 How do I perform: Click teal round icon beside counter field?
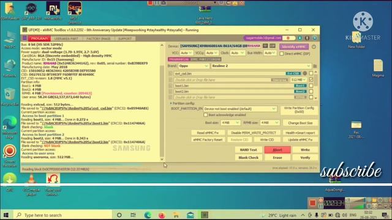300,38
